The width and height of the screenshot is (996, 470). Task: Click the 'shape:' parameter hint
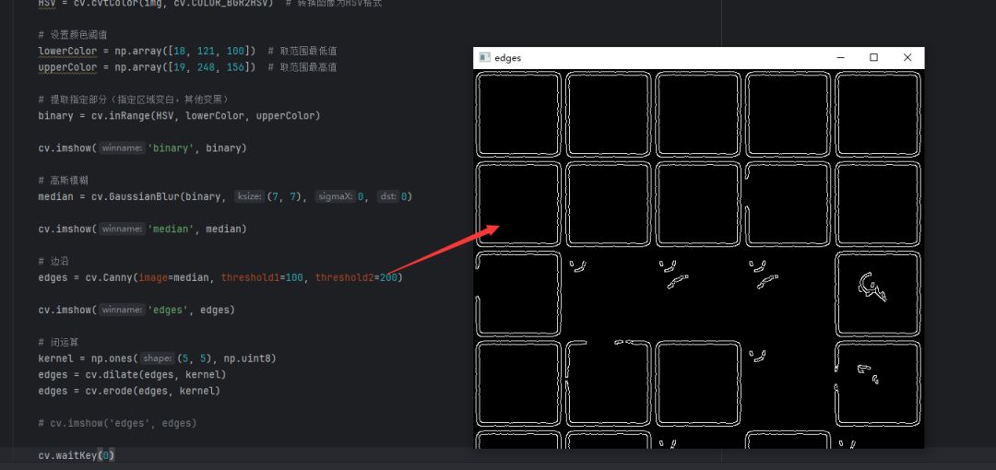pos(157,358)
